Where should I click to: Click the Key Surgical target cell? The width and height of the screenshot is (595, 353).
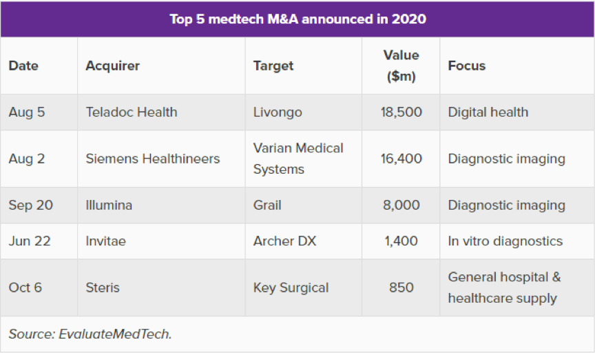[291, 288]
